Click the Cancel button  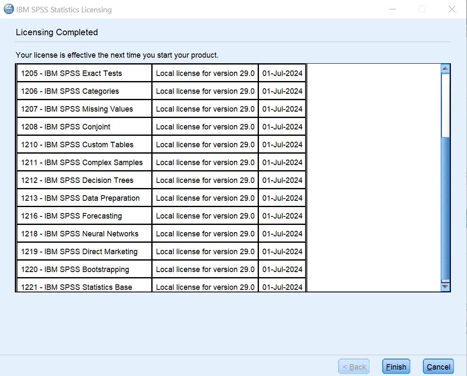point(438,367)
